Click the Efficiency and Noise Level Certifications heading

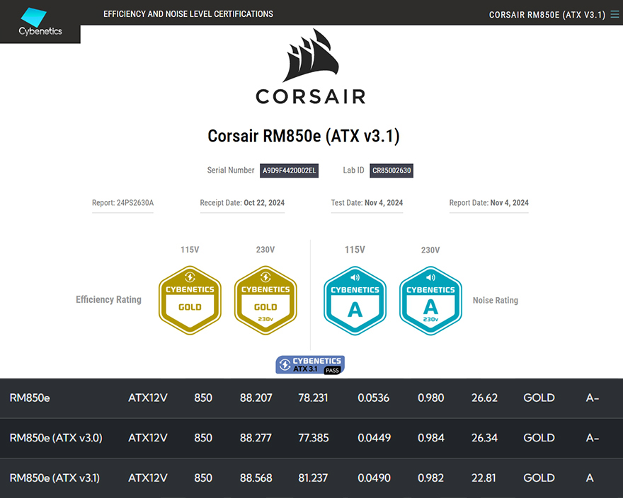188,14
